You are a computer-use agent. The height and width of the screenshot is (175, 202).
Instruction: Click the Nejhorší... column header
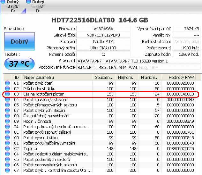point(127,78)
